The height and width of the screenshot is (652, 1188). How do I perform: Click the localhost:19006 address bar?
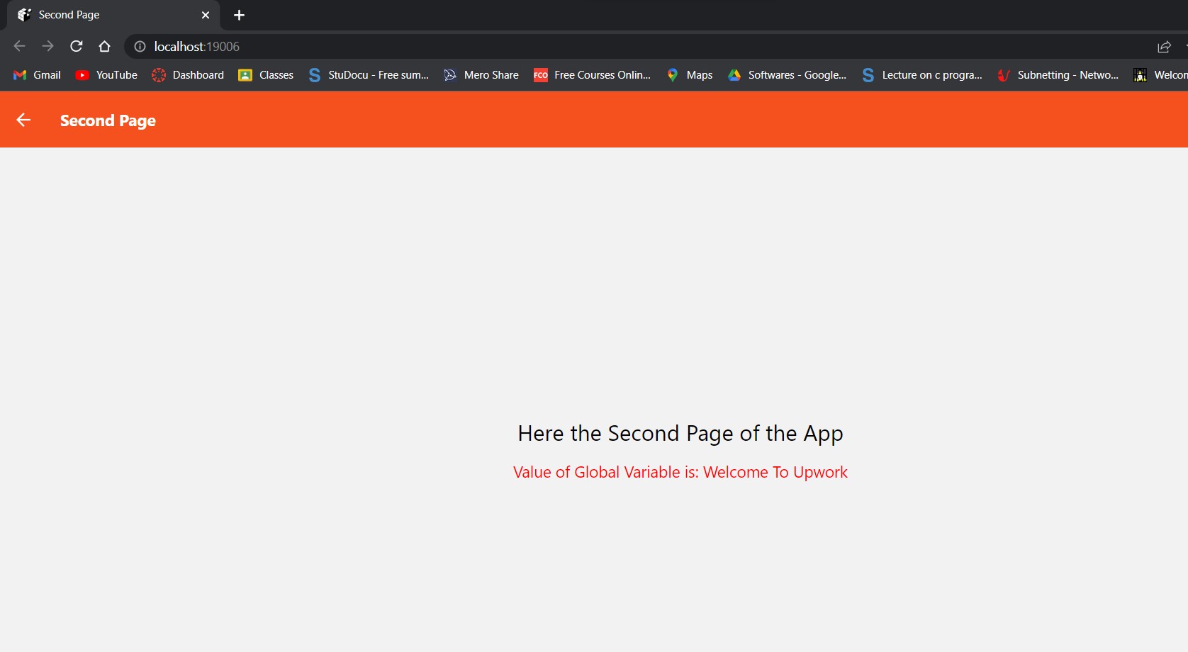pos(638,46)
